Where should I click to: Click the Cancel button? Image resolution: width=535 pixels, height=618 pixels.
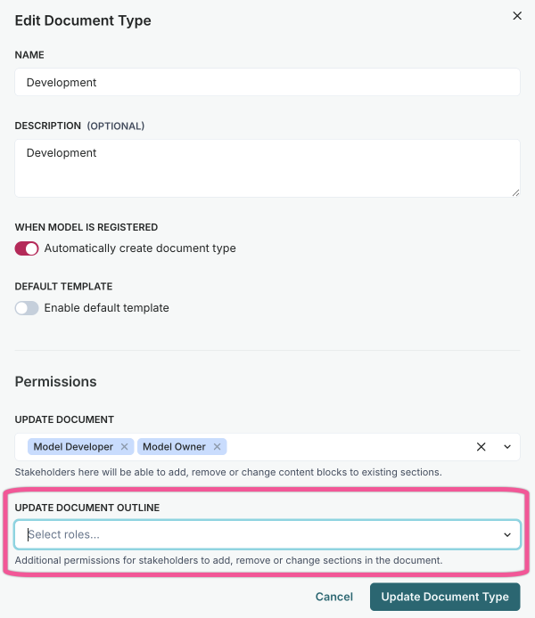(x=334, y=597)
